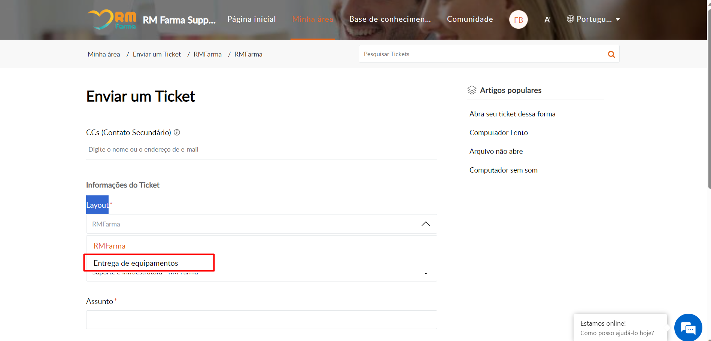Go to Página inicial tab

click(251, 19)
